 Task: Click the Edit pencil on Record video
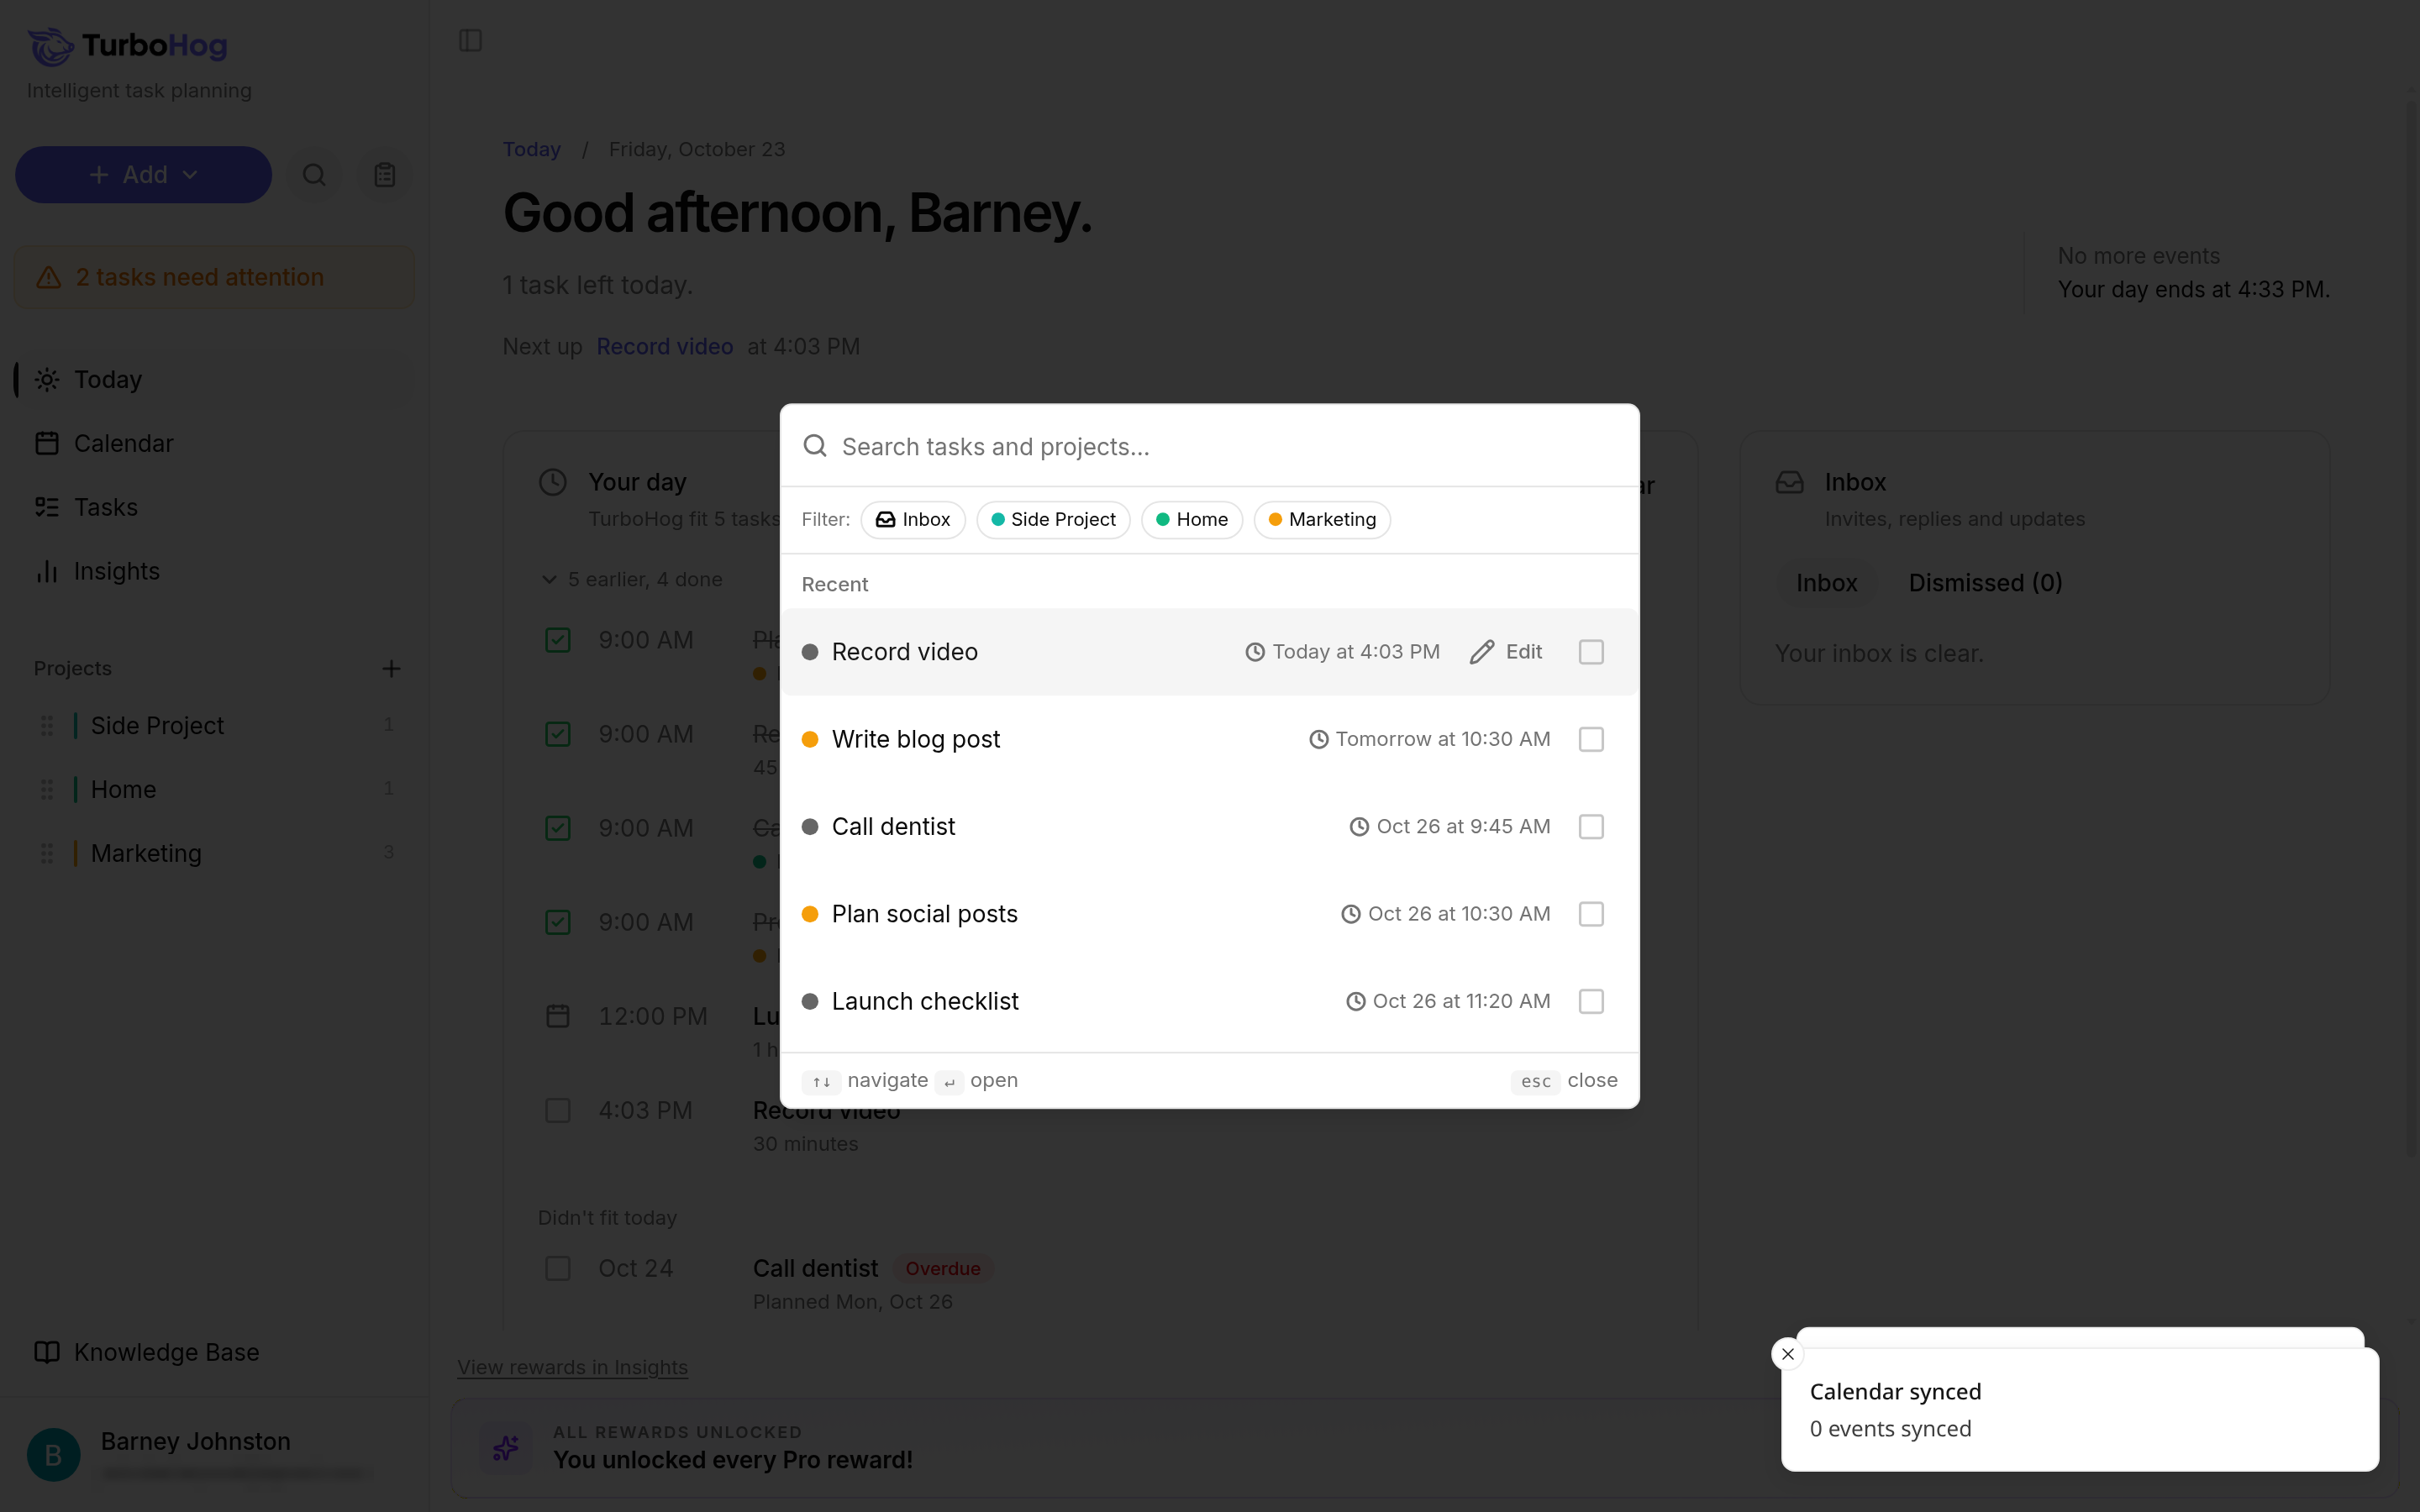click(x=1505, y=652)
